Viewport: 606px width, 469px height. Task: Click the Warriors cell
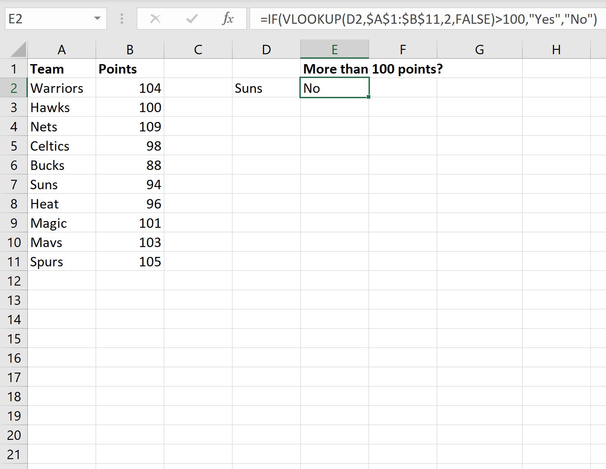[x=61, y=88]
